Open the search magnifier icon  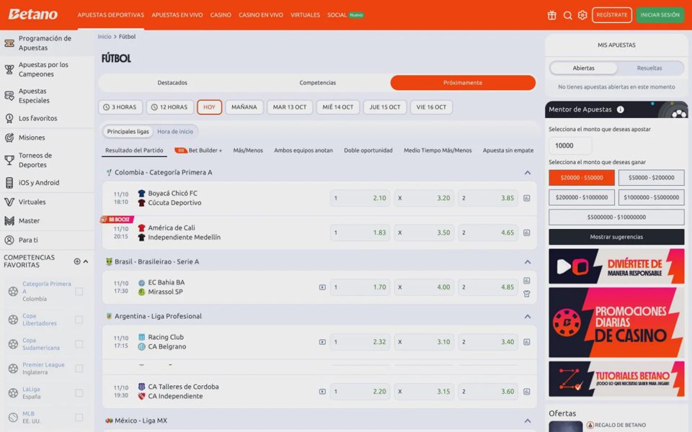567,15
